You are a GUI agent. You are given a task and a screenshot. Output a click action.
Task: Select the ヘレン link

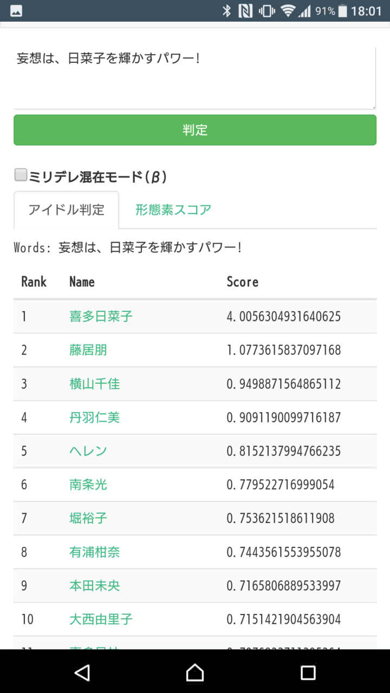[87, 451]
